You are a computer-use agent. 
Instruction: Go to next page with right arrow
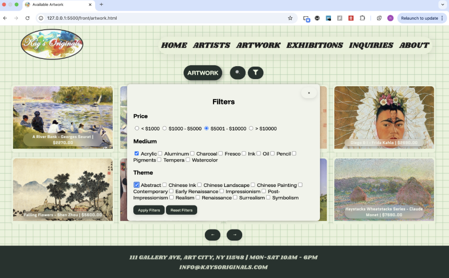coord(234,235)
